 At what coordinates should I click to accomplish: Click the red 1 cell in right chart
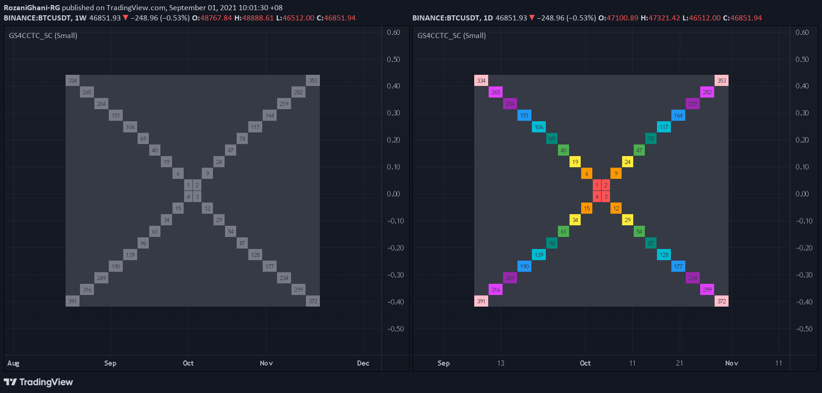pos(597,185)
